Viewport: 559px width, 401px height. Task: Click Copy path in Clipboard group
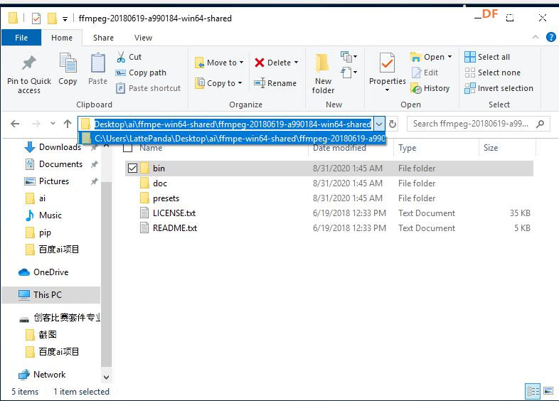tap(142, 73)
